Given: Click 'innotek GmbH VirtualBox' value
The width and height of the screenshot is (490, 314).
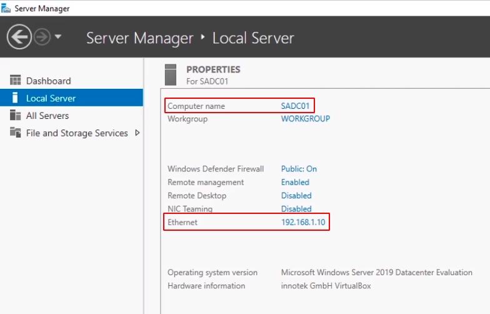Looking at the screenshot, I should click(x=326, y=286).
